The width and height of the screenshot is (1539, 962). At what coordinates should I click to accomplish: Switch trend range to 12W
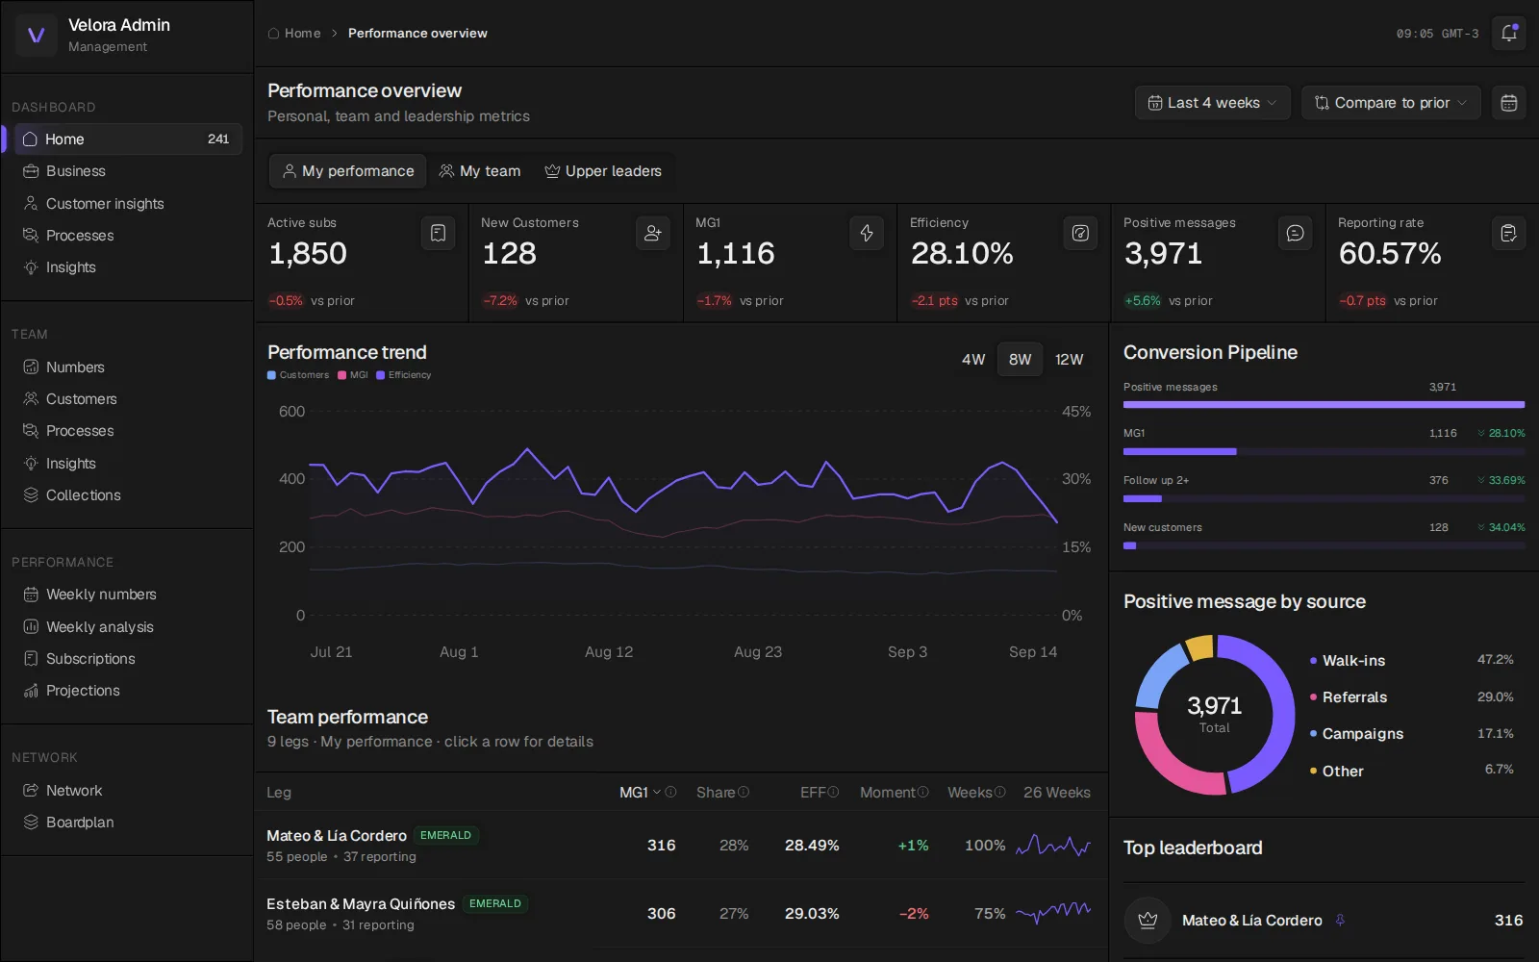[x=1069, y=359]
